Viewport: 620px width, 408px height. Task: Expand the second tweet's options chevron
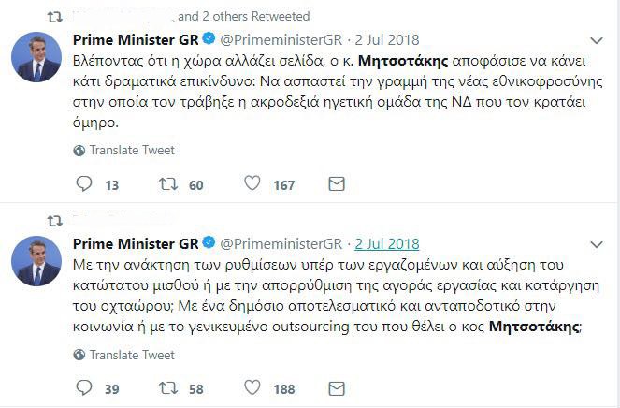click(x=597, y=244)
